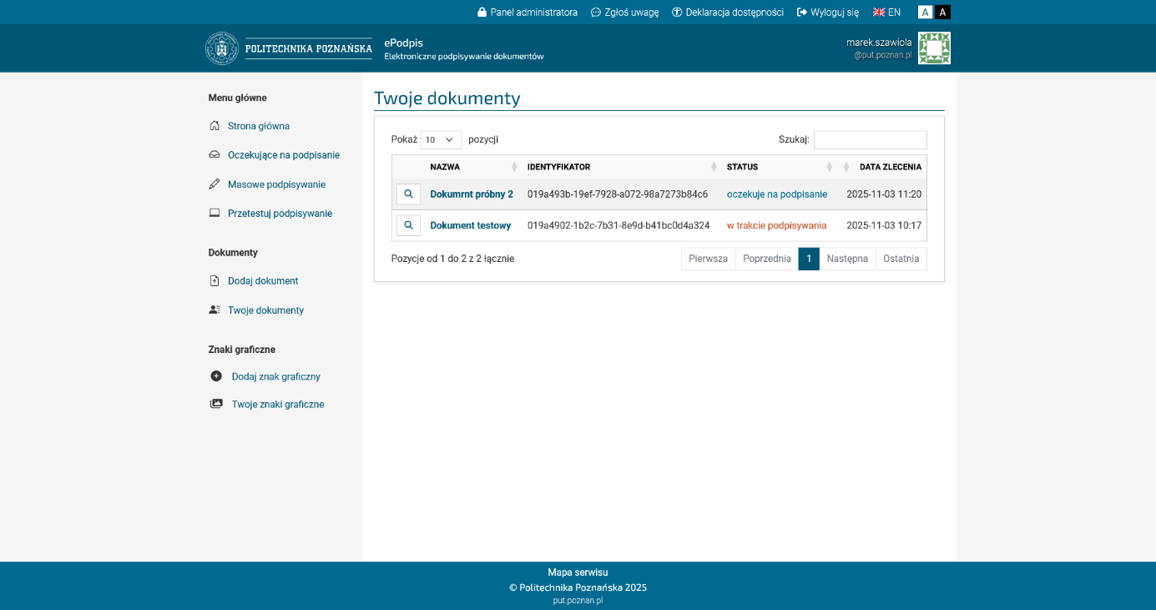This screenshot has width=1156, height=610.
Task: Click magnifier icon for Dokumrnt próbny 2
Action: click(408, 194)
